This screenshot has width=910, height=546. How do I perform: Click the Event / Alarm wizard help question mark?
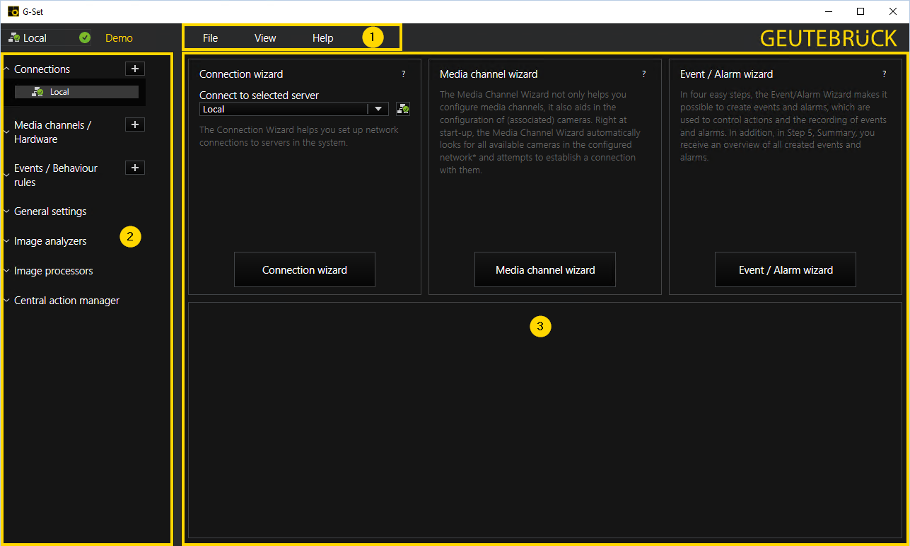[885, 74]
